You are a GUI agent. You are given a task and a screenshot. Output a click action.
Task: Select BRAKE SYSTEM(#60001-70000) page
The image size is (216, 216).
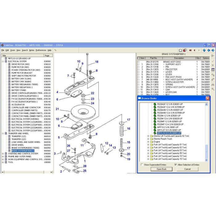click(25, 148)
